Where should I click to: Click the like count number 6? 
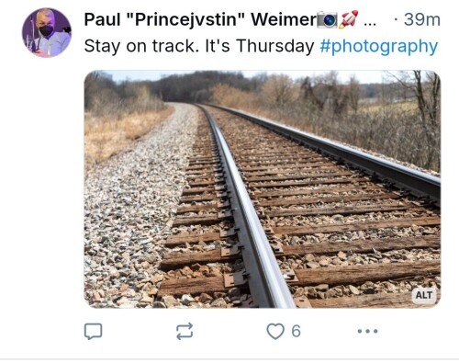(x=296, y=331)
